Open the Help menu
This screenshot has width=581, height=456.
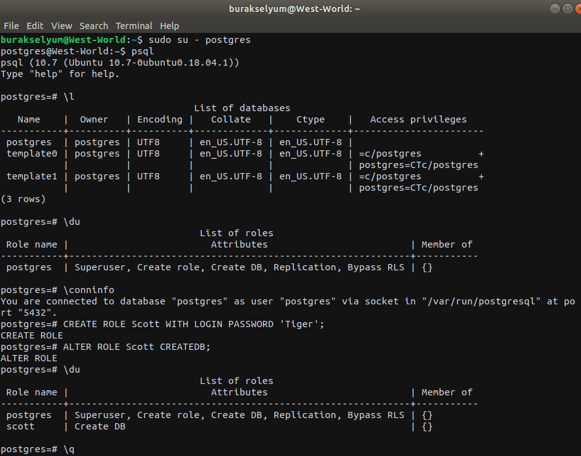tap(169, 26)
